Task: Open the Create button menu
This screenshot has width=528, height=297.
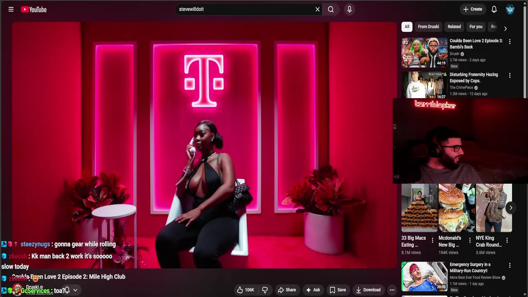Action: pyautogui.click(x=472, y=9)
